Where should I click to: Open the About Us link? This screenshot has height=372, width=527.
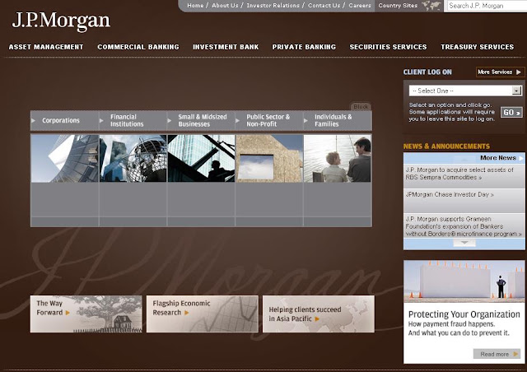(225, 6)
